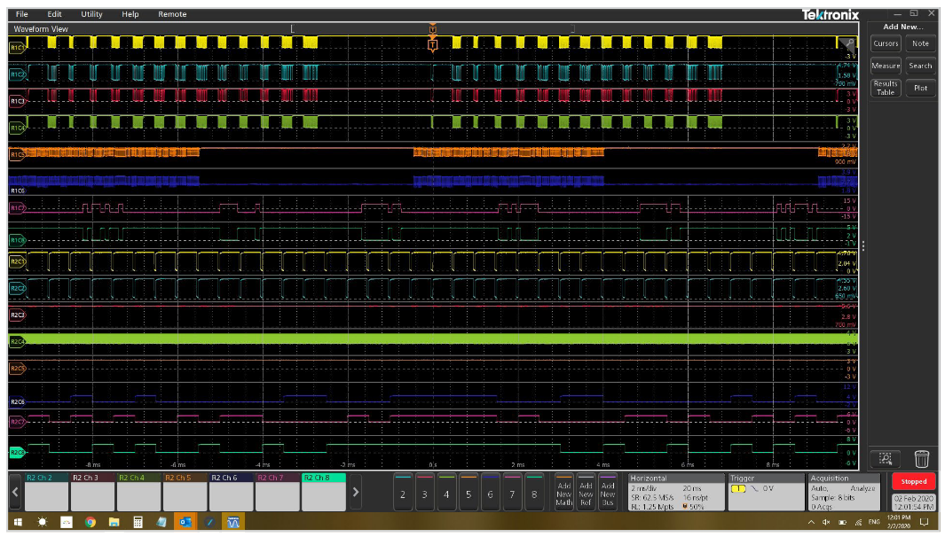Open the Acquisition mode badge
The image size is (945, 537).
pos(843,490)
